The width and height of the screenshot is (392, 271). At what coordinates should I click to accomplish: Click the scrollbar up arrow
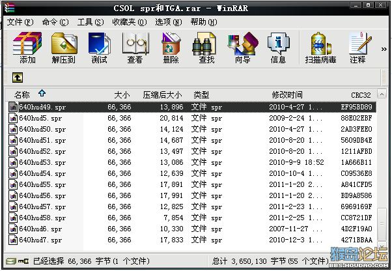coord(382,94)
